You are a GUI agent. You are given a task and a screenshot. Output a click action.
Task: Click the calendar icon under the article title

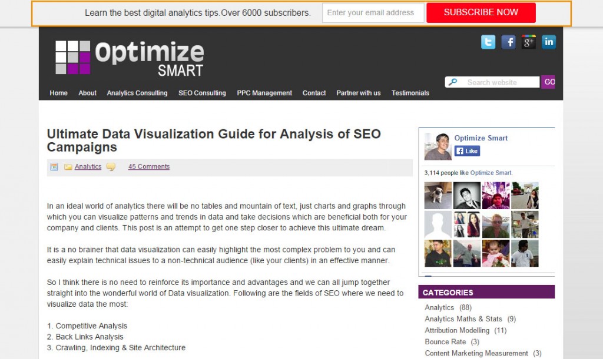coord(54,167)
